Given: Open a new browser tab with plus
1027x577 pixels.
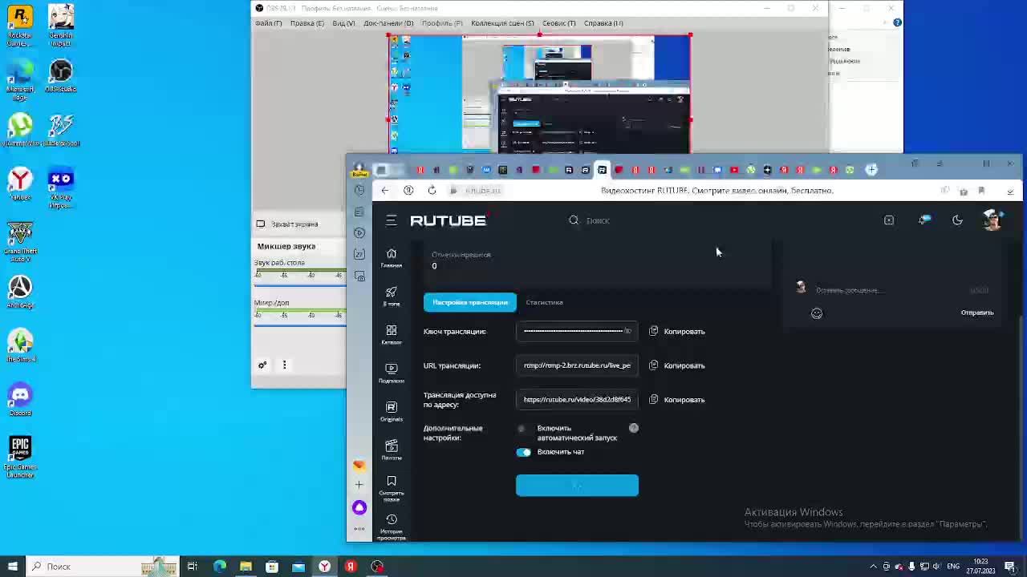Looking at the screenshot, I should pyautogui.click(x=871, y=169).
